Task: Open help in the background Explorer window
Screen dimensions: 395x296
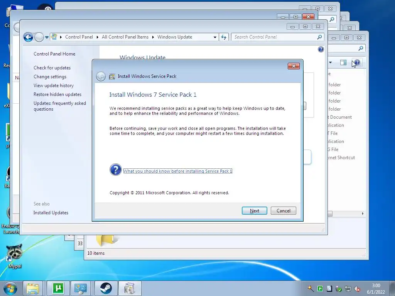Action: [357, 62]
